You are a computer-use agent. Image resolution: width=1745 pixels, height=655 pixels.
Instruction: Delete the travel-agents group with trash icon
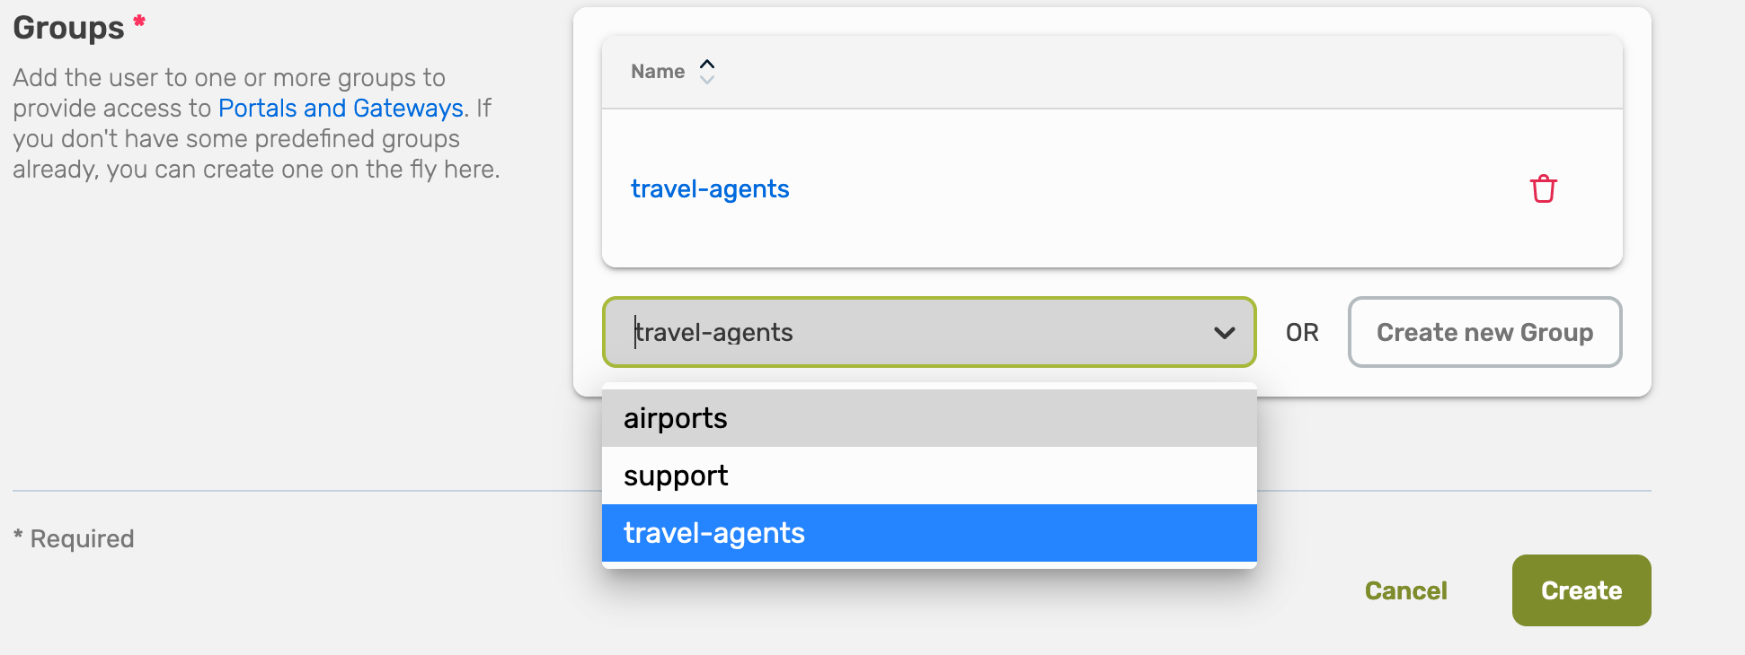(1543, 189)
